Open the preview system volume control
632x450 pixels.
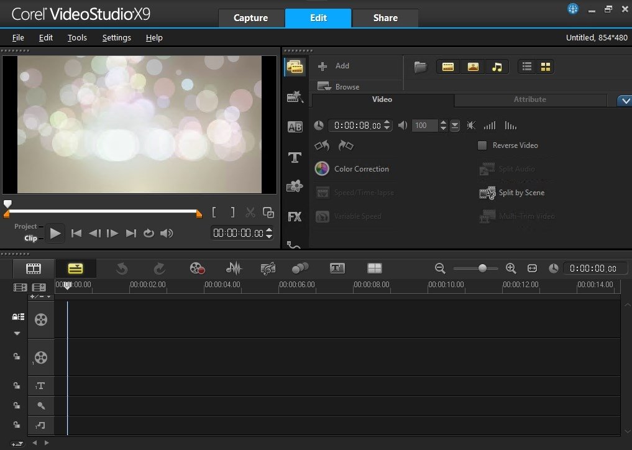coord(167,234)
